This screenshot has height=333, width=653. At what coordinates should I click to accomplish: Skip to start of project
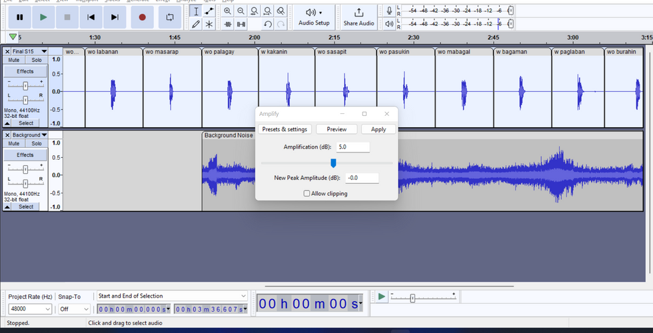point(91,17)
